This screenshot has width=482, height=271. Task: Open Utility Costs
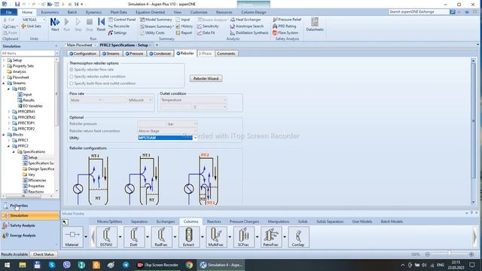point(152,32)
